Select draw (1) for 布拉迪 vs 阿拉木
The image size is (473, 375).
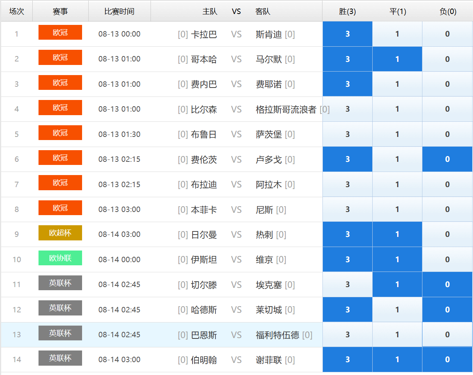click(397, 184)
